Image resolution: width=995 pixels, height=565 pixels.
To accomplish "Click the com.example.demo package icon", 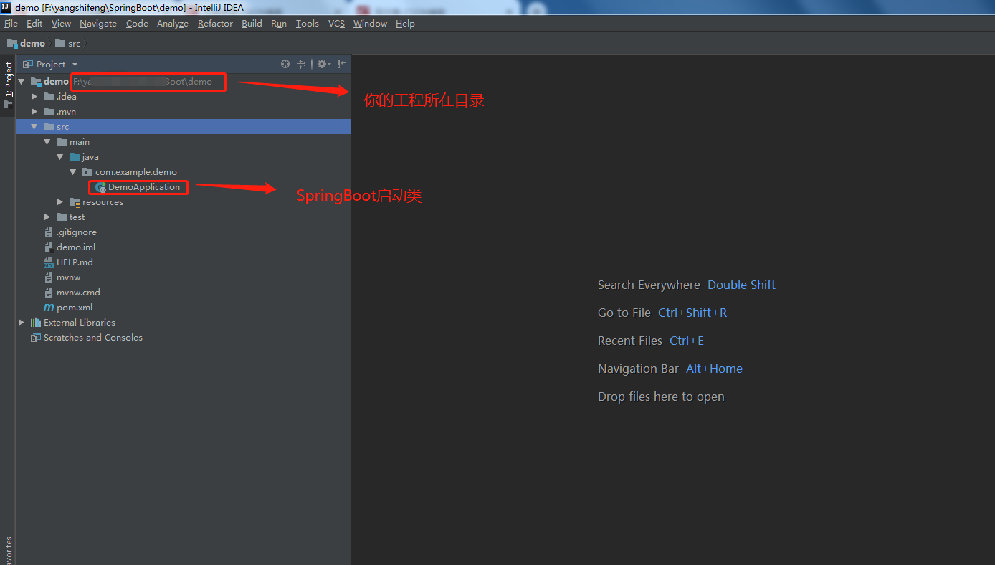I will pos(87,172).
